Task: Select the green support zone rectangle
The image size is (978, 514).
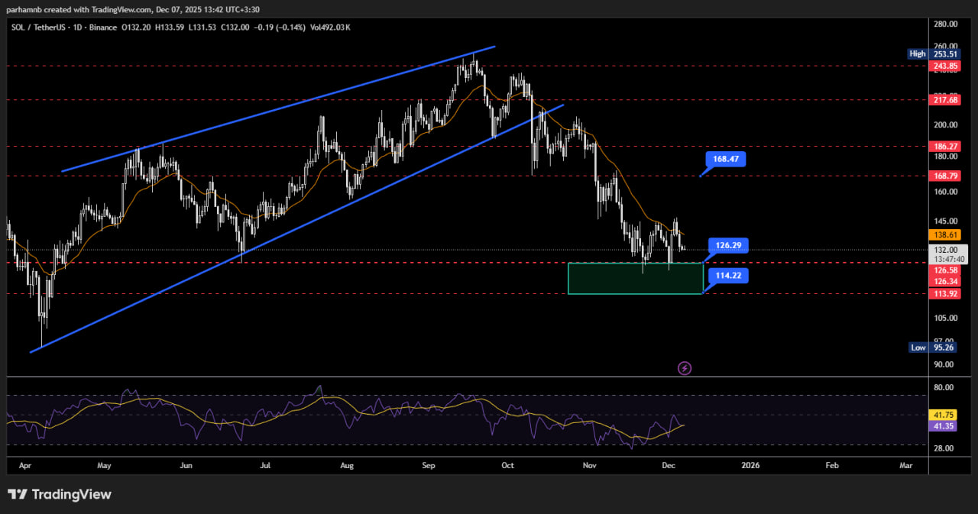Action: tap(635, 278)
